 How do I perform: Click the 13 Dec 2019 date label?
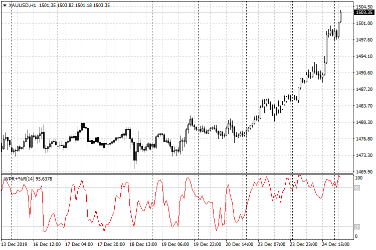[x=14, y=245]
